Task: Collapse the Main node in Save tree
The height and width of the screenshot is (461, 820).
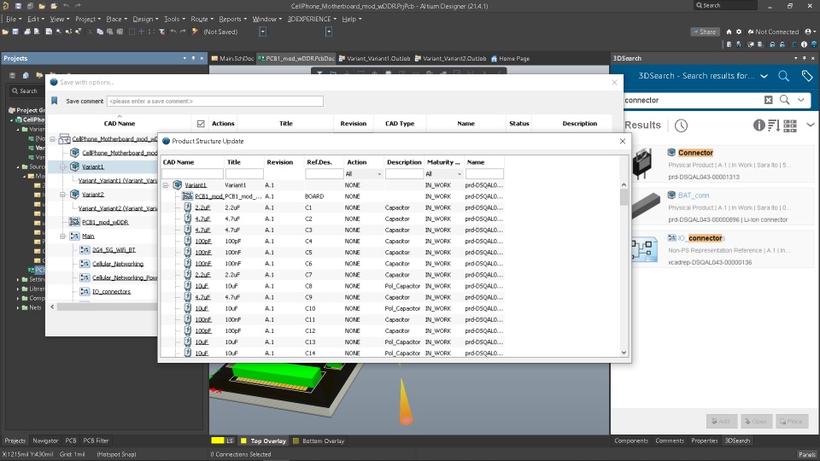Action: point(62,236)
